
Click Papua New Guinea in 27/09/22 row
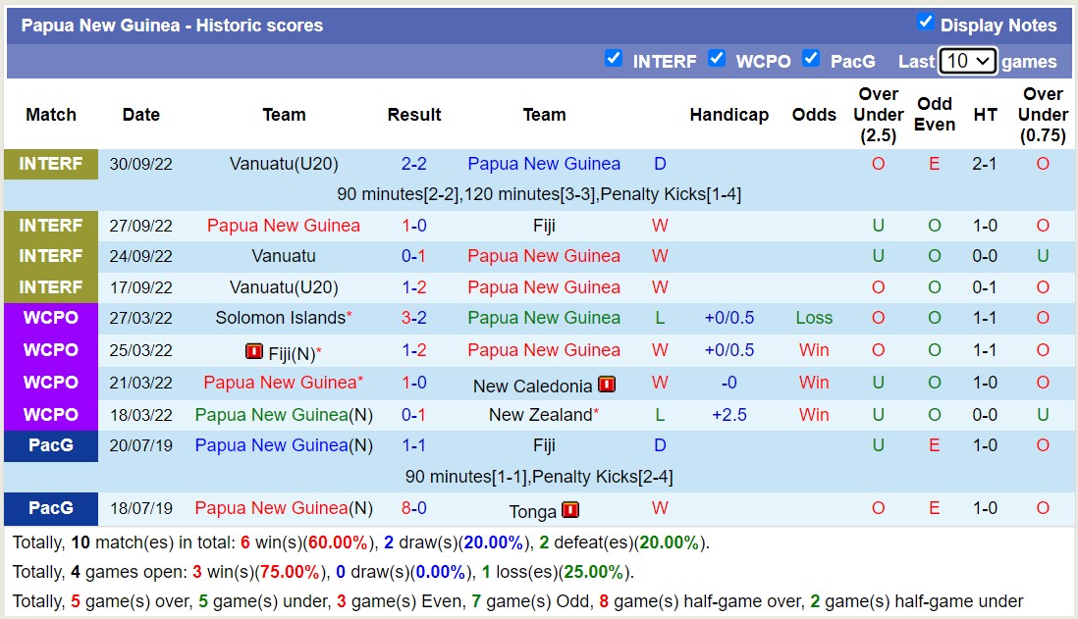284,226
